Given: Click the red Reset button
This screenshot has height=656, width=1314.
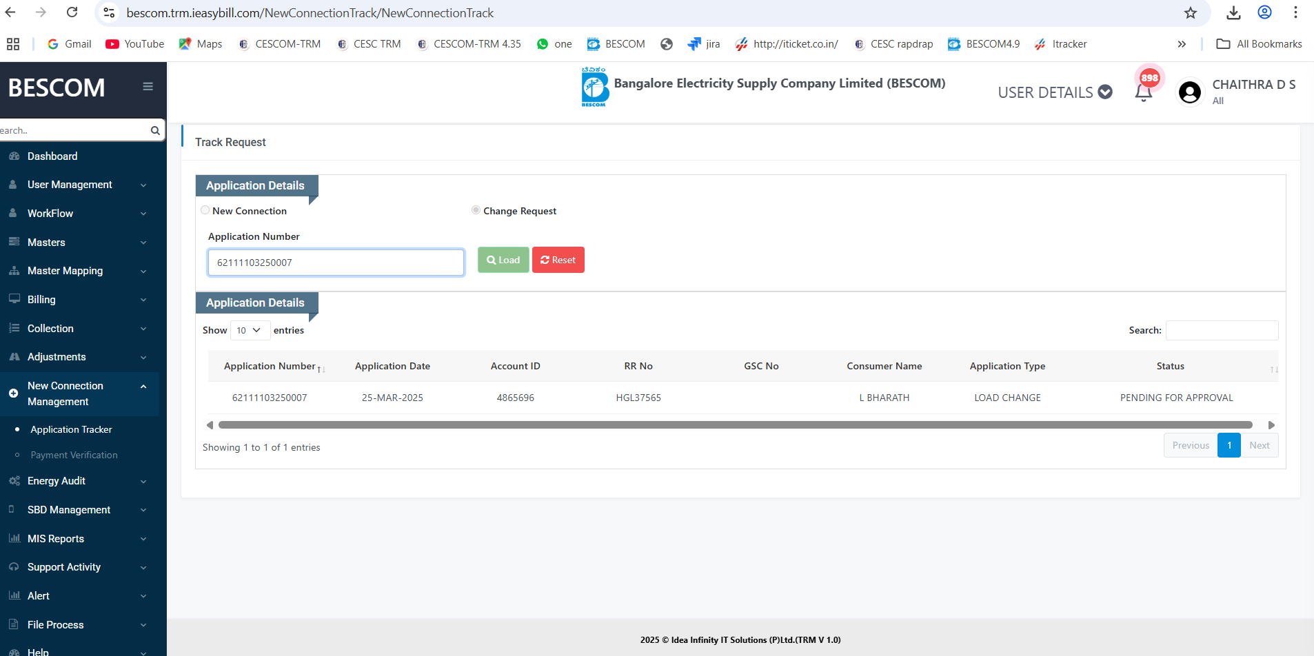Looking at the screenshot, I should point(558,260).
